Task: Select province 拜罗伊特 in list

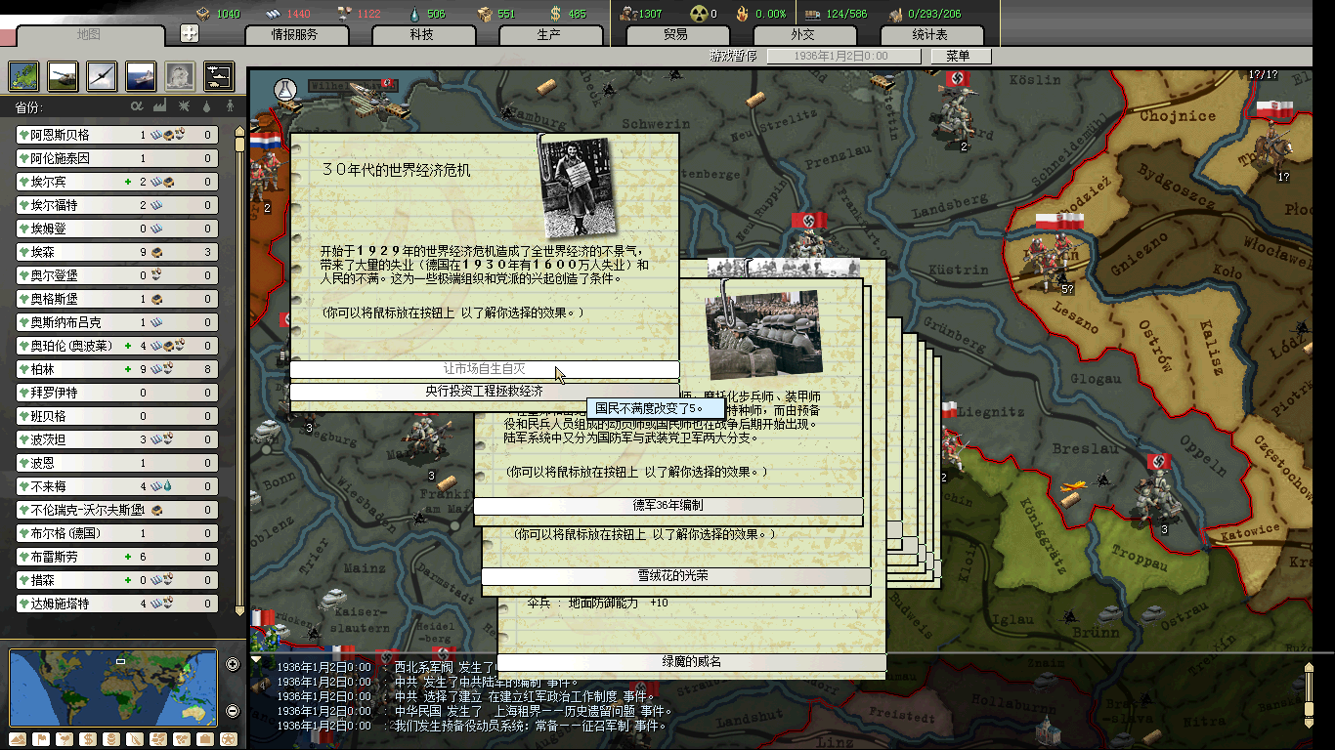Action: pyautogui.click(x=116, y=393)
